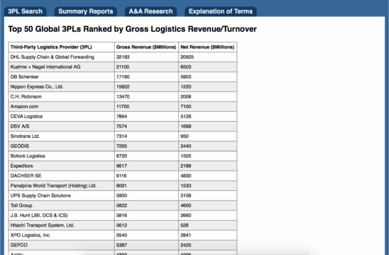Click gross revenue value 5540
Viewport: 389px width, 255px height.
coord(122,235)
